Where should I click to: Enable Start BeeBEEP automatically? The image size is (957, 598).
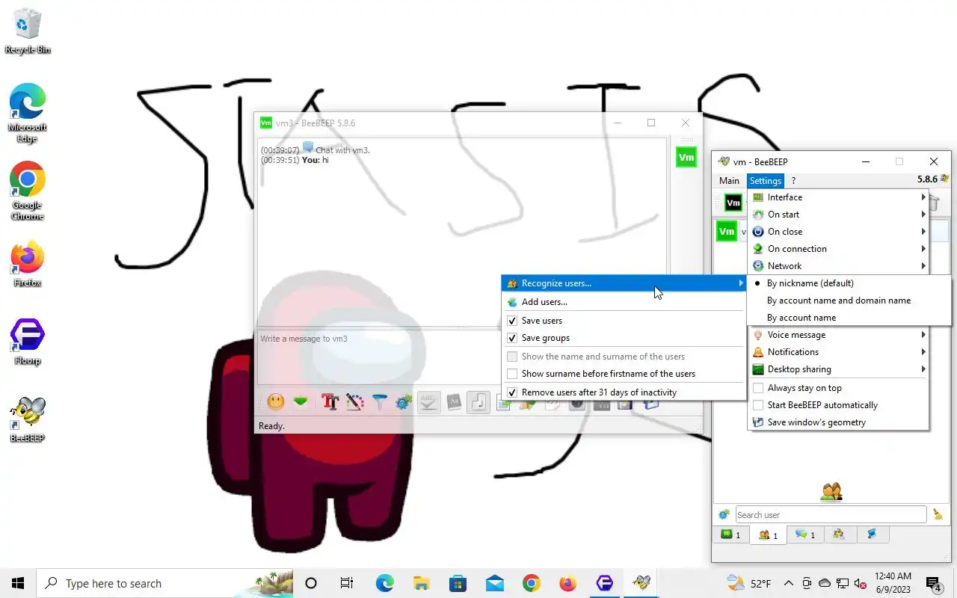[839, 404]
